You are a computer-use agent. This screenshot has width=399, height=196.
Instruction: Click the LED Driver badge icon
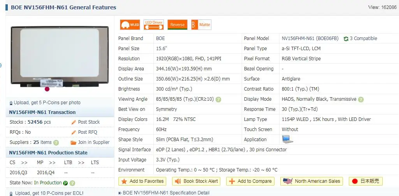pos(154,24)
